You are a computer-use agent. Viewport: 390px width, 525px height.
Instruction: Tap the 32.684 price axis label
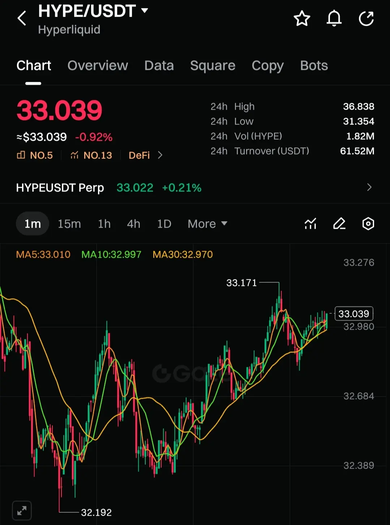point(359,396)
